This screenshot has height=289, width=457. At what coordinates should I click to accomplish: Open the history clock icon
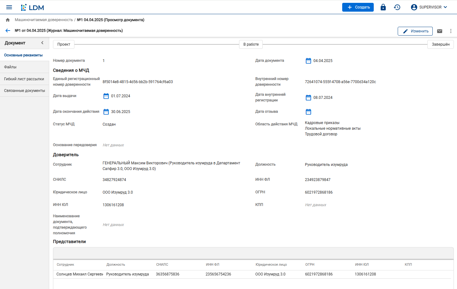coord(397,7)
